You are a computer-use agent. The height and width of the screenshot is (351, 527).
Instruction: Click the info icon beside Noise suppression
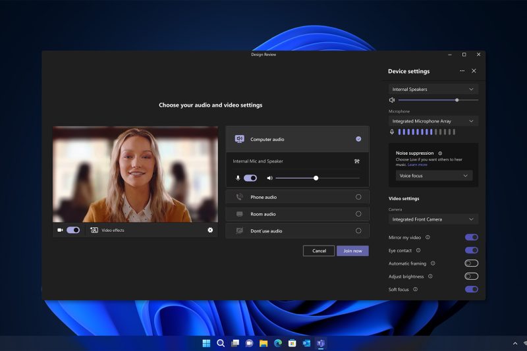coord(440,153)
